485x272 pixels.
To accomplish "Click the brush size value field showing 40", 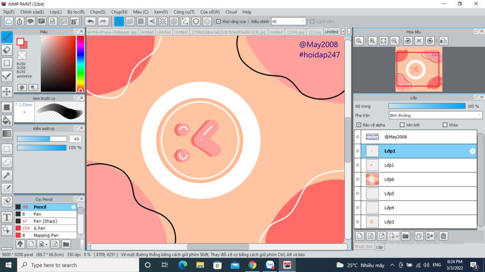I will (75, 139).
